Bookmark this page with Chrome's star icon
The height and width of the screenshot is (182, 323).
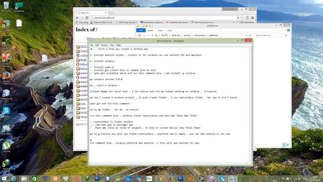pos(242,18)
